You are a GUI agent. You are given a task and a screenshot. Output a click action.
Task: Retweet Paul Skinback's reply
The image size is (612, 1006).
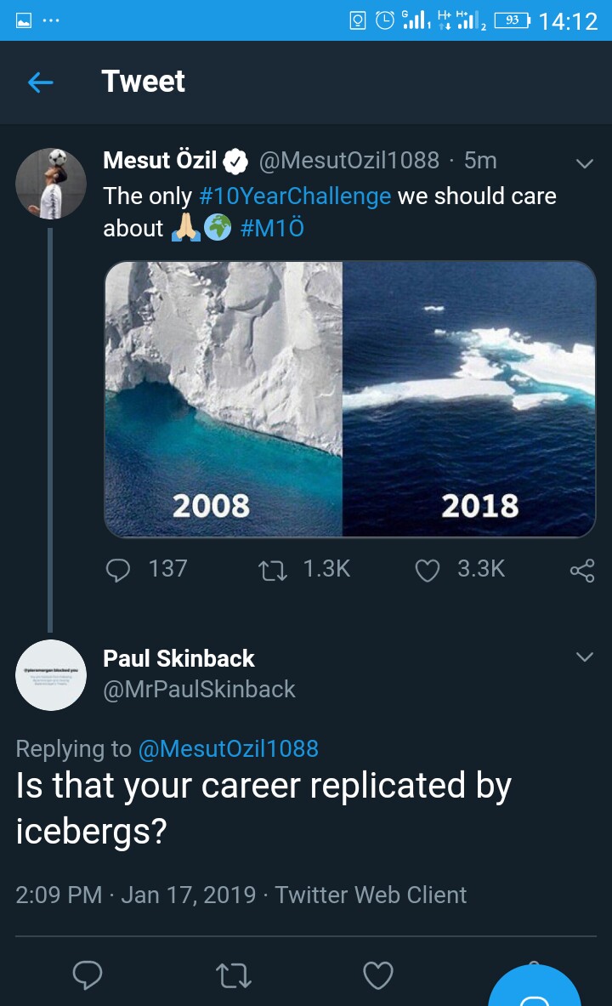coord(234,976)
